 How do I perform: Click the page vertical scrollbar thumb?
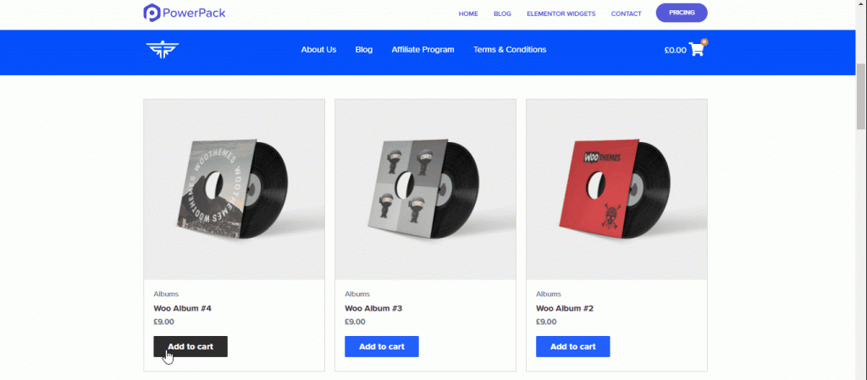click(861, 96)
